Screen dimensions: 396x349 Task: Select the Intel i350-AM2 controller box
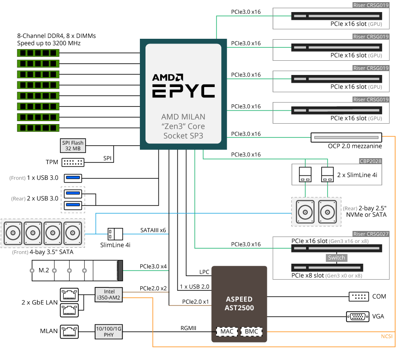pos(109,294)
